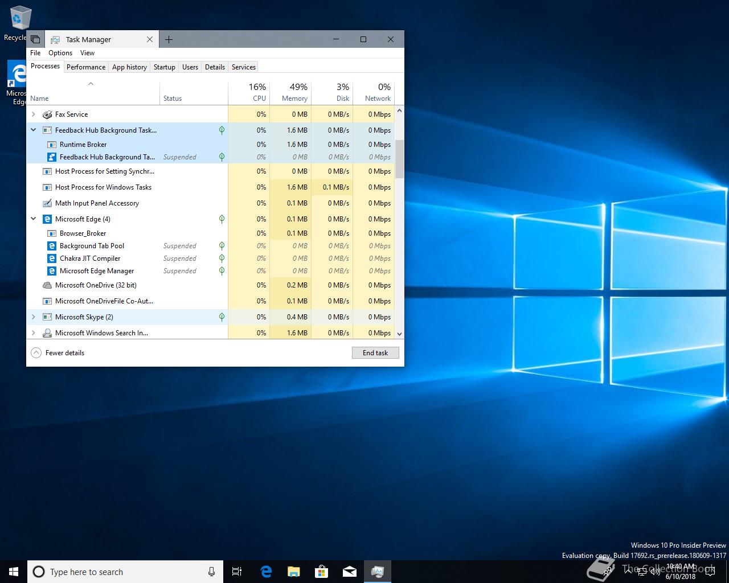Select the Math Input Panel Accessory row
The height and width of the screenshot is (583, 729).
(211, 203)
